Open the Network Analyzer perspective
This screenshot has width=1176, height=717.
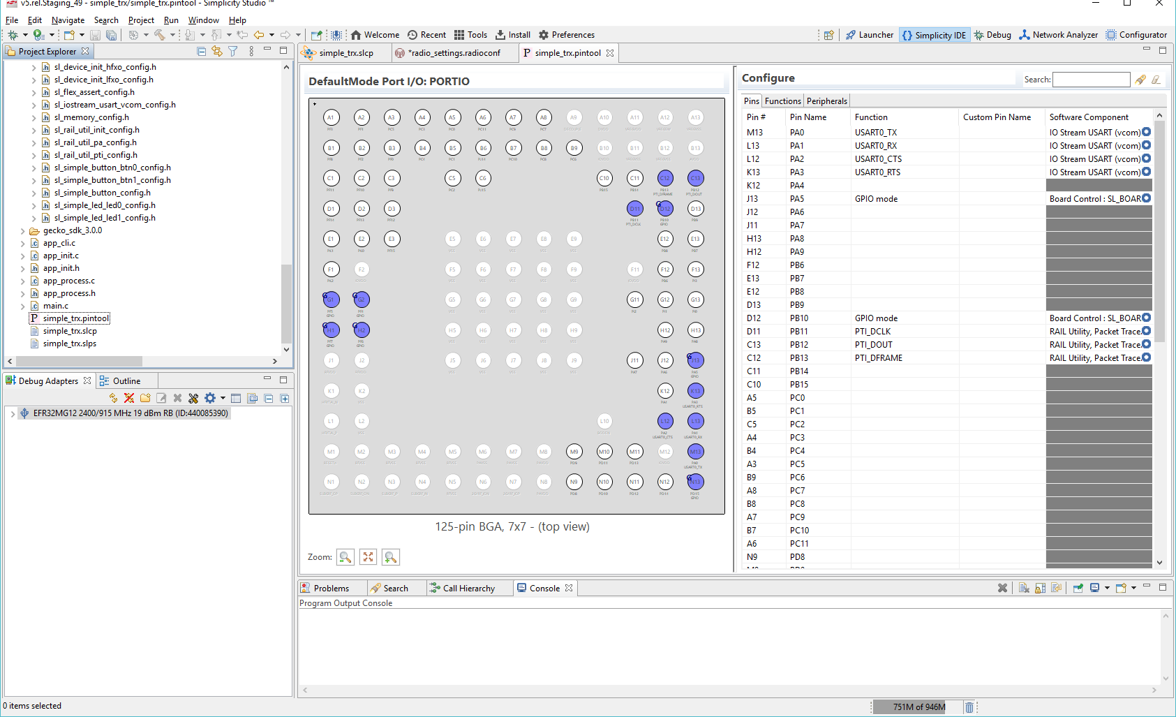(1058, 35)
